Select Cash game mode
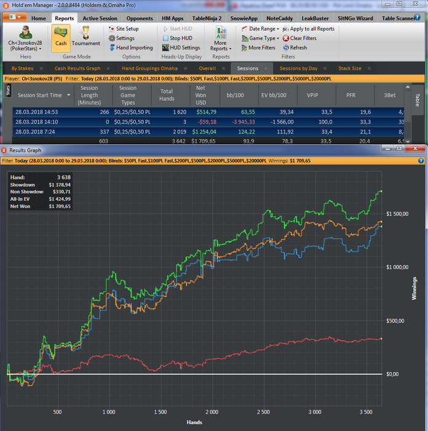428x431 pixels. [61, 38]
